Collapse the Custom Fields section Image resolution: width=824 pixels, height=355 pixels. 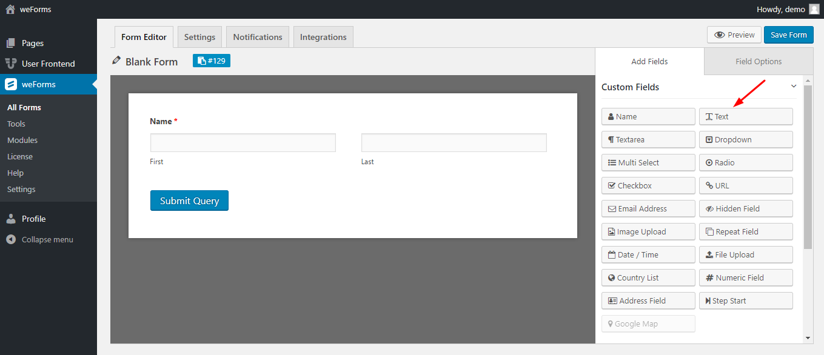click(793, 87)
